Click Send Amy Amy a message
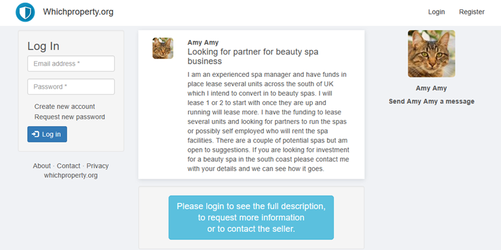Viewport: 501px width, 250px height. [431, 101]
